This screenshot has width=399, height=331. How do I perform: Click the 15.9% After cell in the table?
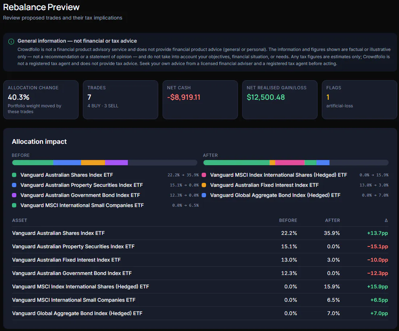(332, 287)
